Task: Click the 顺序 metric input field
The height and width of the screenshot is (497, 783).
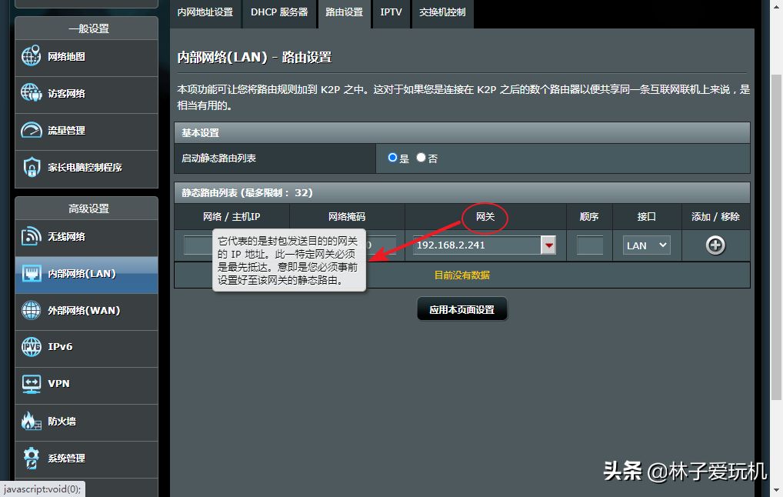Action: click(x=589, y=245)
